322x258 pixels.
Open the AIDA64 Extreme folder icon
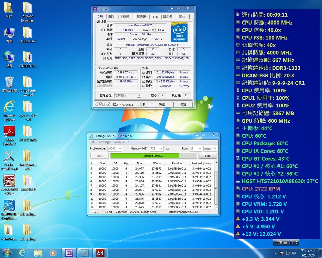[28, 12]
